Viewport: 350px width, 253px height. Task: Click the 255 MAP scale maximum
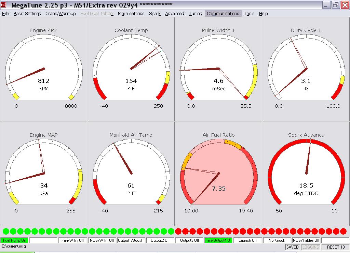[71, 211]
